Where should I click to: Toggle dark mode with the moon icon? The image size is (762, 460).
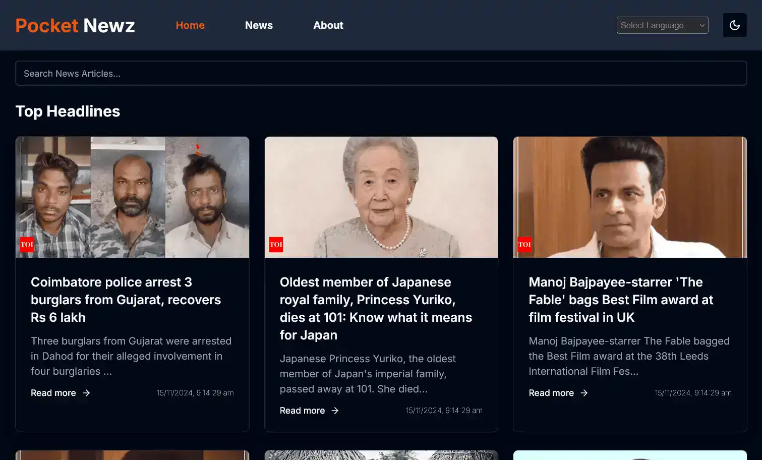pyautogui.click(x=734, y=25)
